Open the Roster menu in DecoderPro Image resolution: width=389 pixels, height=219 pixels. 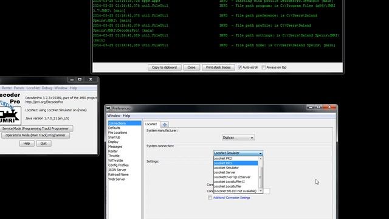pos(7,88)
